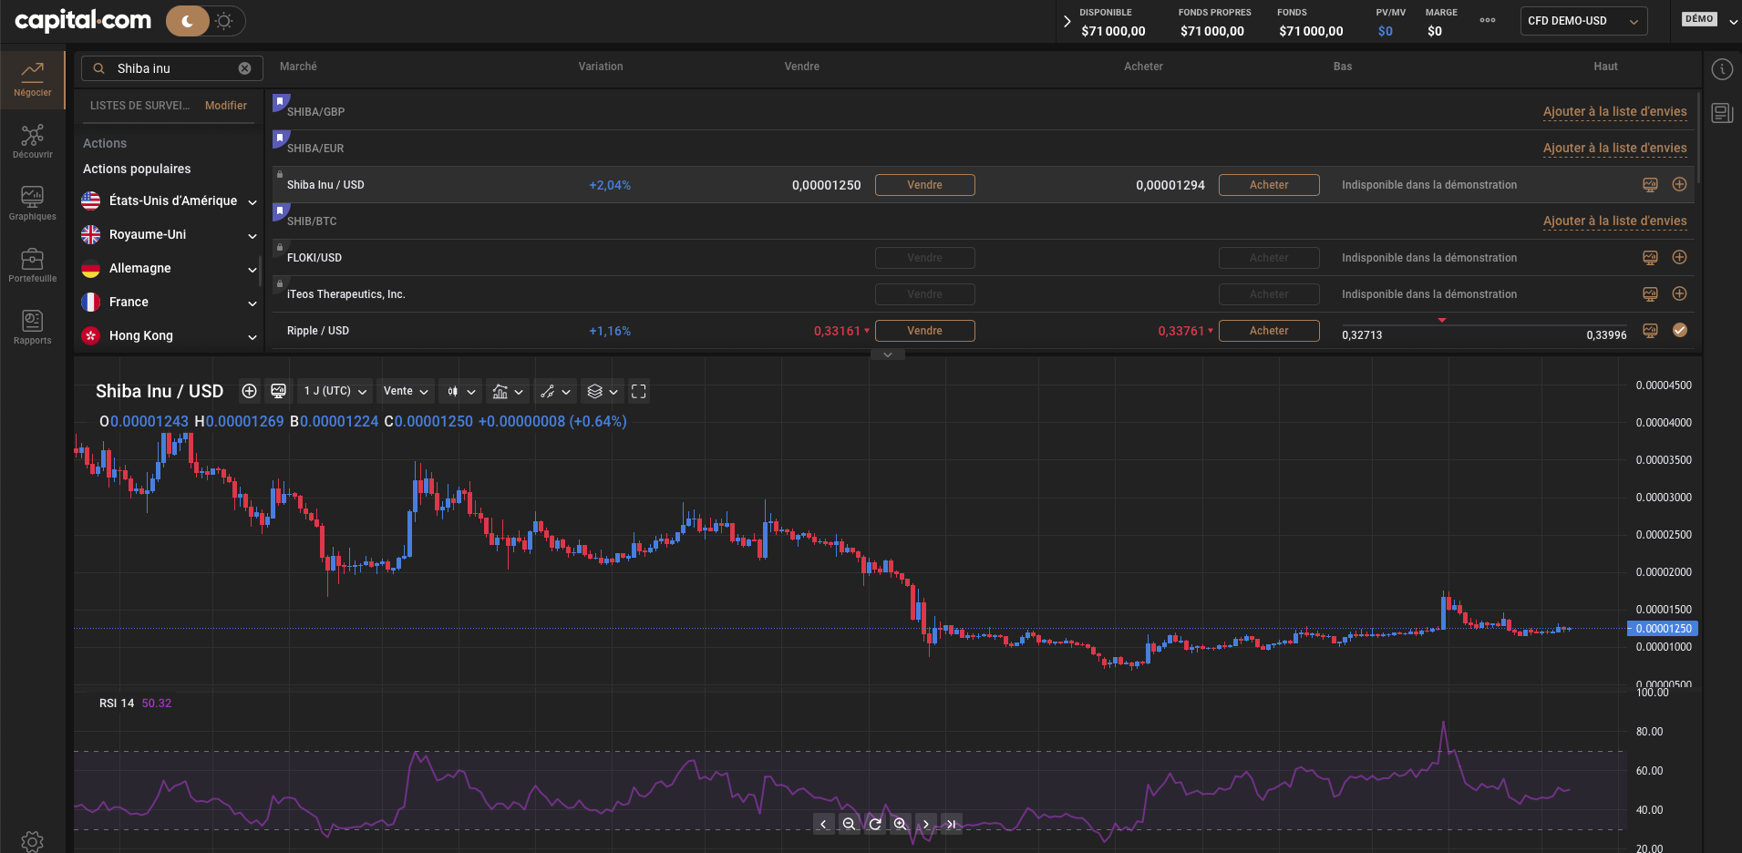Viewport: 1742px width, 853px height.
Task: Collapse the market list panel chevron
Action: click(888, 355)
